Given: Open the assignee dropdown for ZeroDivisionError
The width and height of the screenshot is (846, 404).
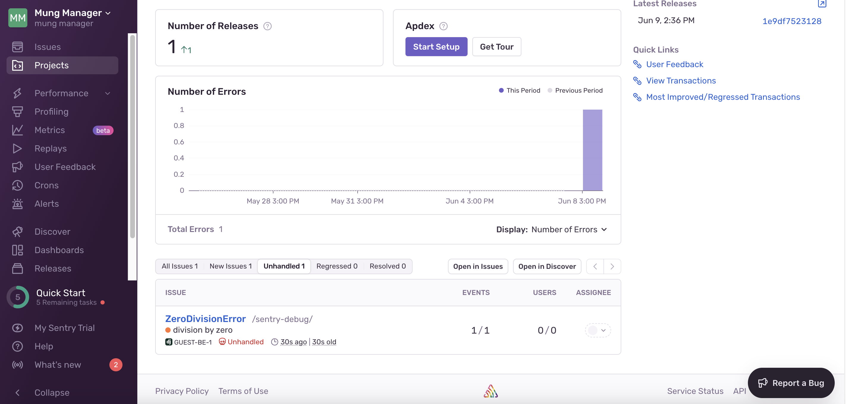Looking at the screenshot, I should pos(598,330).
